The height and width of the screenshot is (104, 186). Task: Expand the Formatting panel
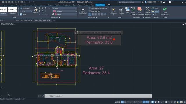pos(55,17)
